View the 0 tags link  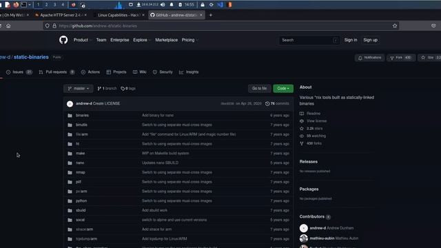pyautogui.click(x=128, y=88)
